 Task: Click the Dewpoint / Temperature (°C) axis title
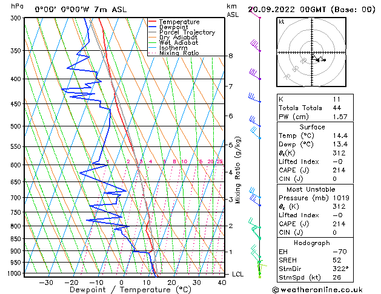click(130, 290)
